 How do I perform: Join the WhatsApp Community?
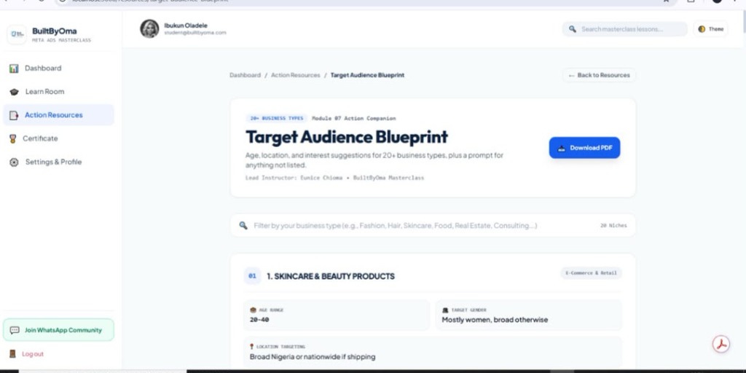[x=58, y=330]
